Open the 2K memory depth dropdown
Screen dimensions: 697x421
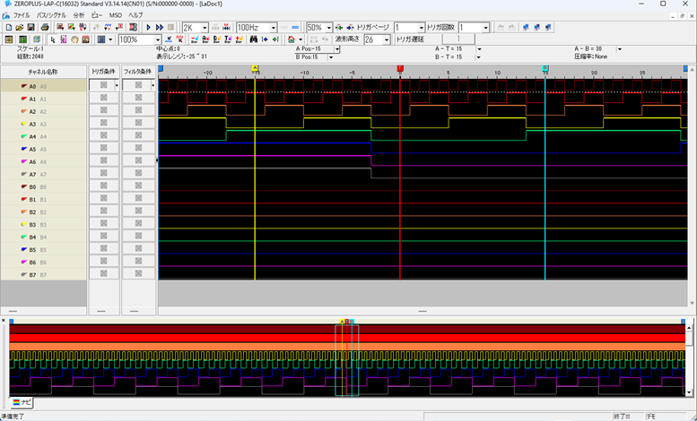(x=205, y=28)
